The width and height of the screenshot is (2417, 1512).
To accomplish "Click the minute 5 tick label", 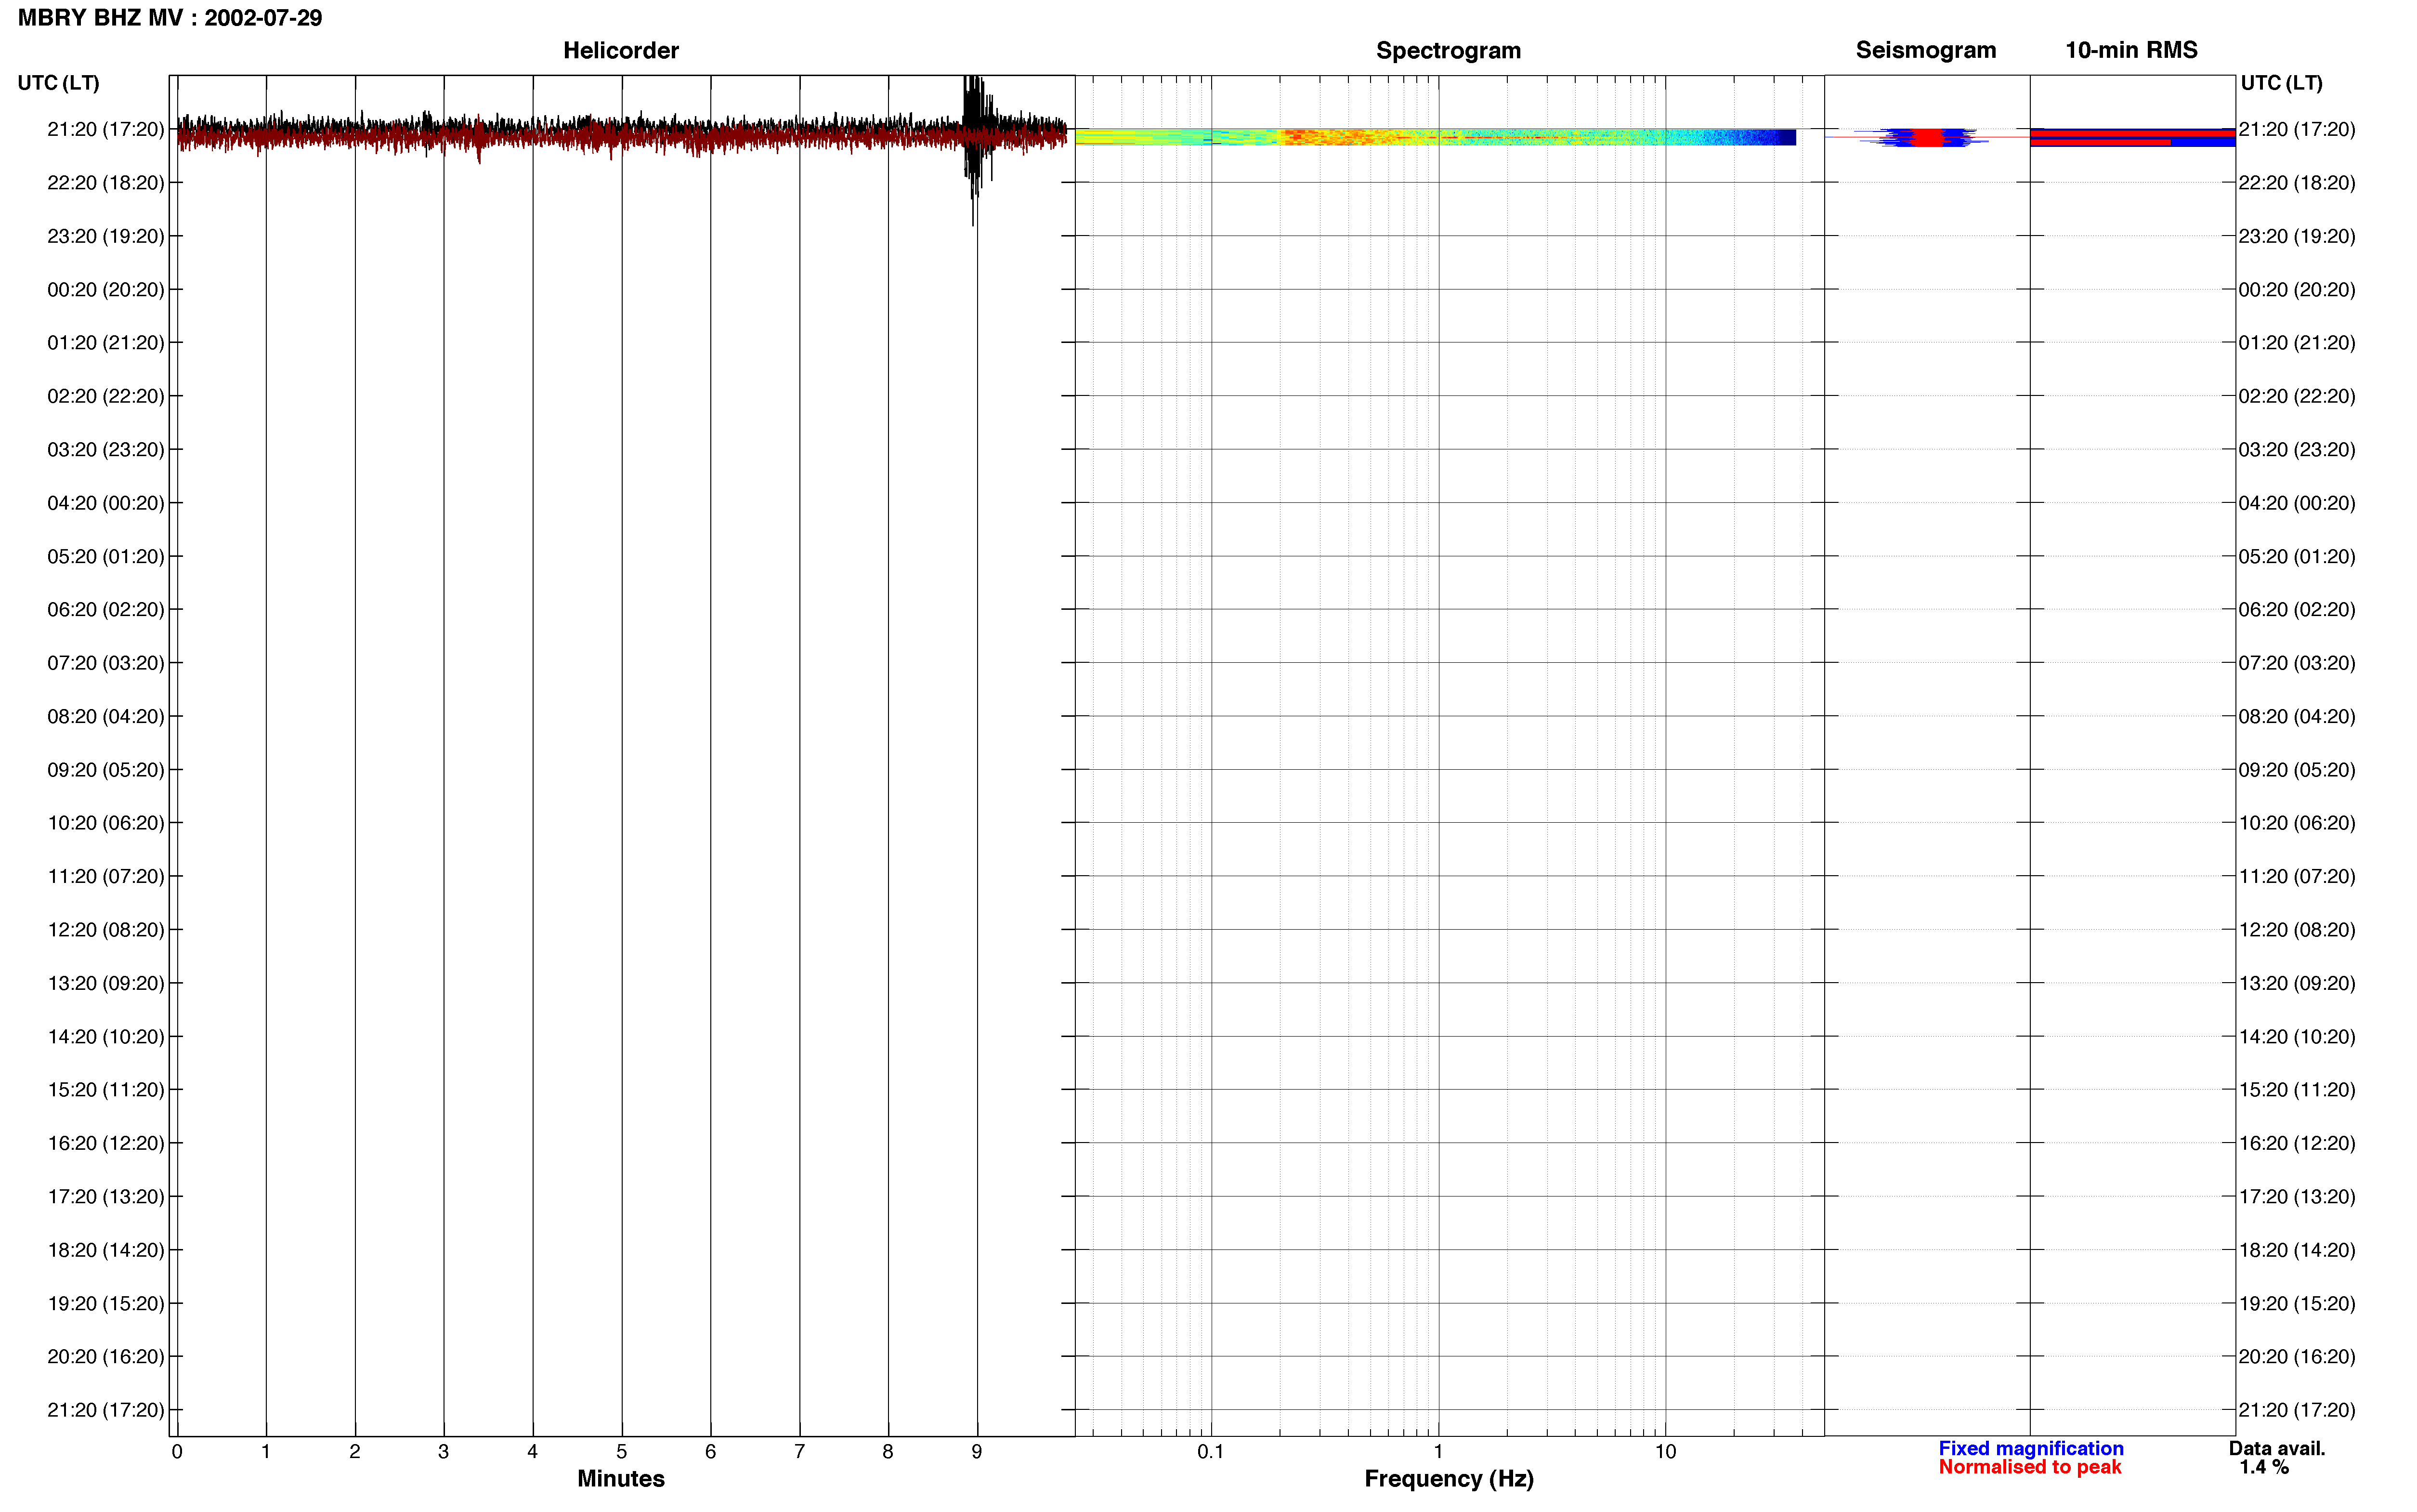I will click(621, 1451).
